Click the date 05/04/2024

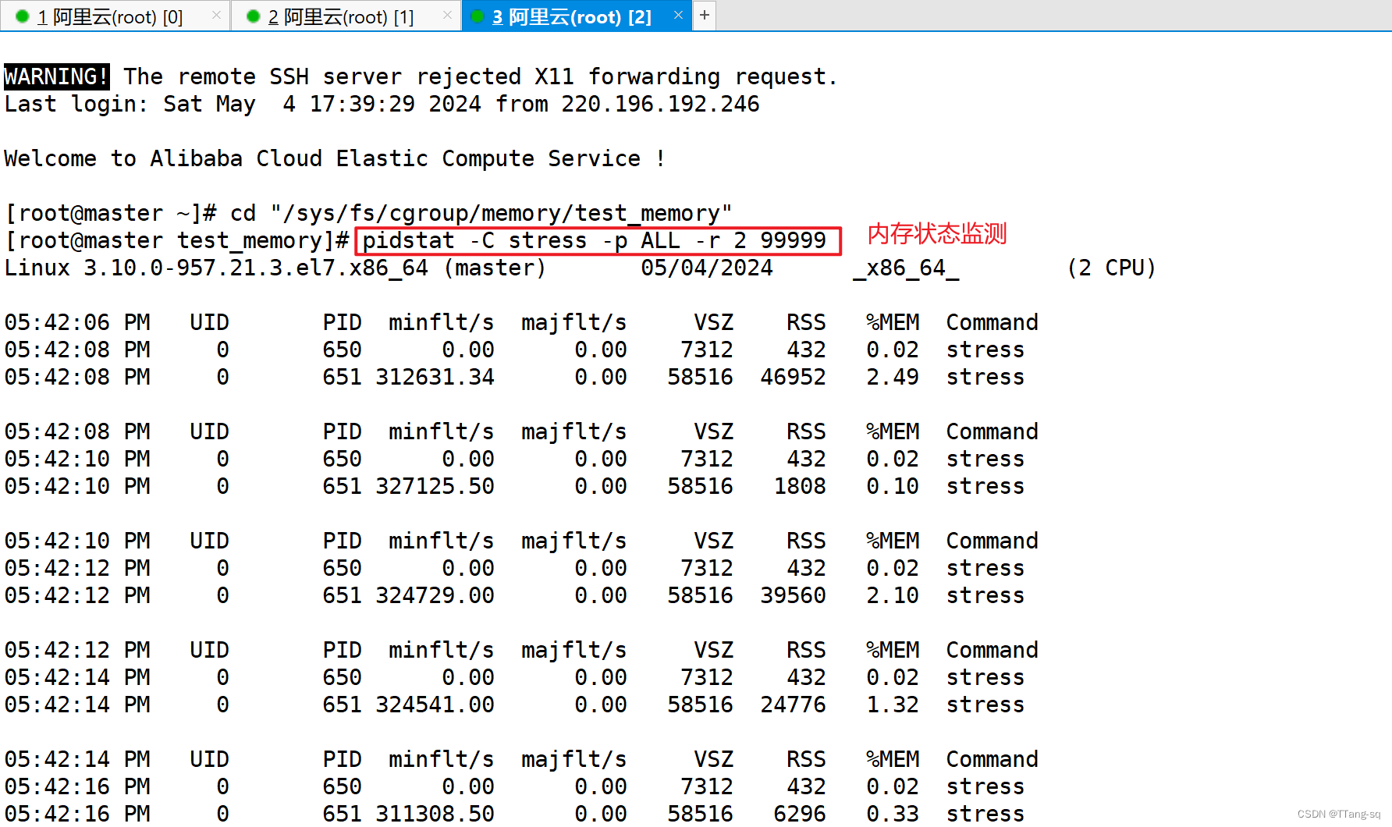[x=707, y=268]
